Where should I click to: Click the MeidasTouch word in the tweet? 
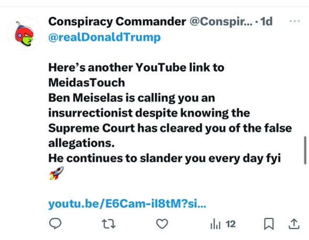pyautogui.click(x=87, y=82)
